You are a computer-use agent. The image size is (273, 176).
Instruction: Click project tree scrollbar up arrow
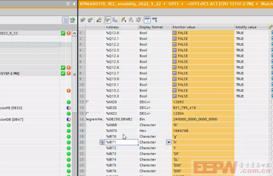coord(74,33)
